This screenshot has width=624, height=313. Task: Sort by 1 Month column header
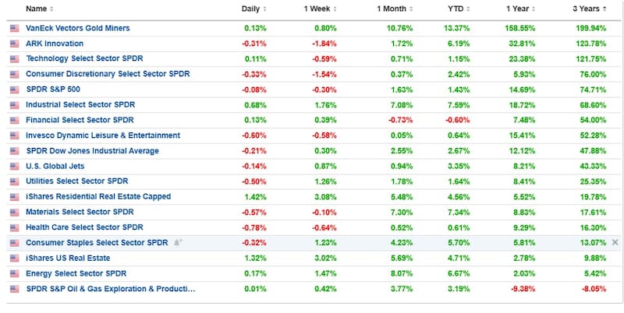coord(392,9)
